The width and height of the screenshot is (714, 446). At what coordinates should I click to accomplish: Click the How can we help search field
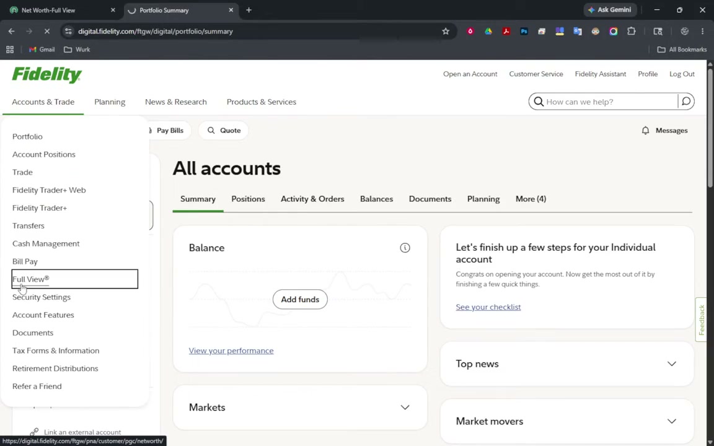point(610,102)
